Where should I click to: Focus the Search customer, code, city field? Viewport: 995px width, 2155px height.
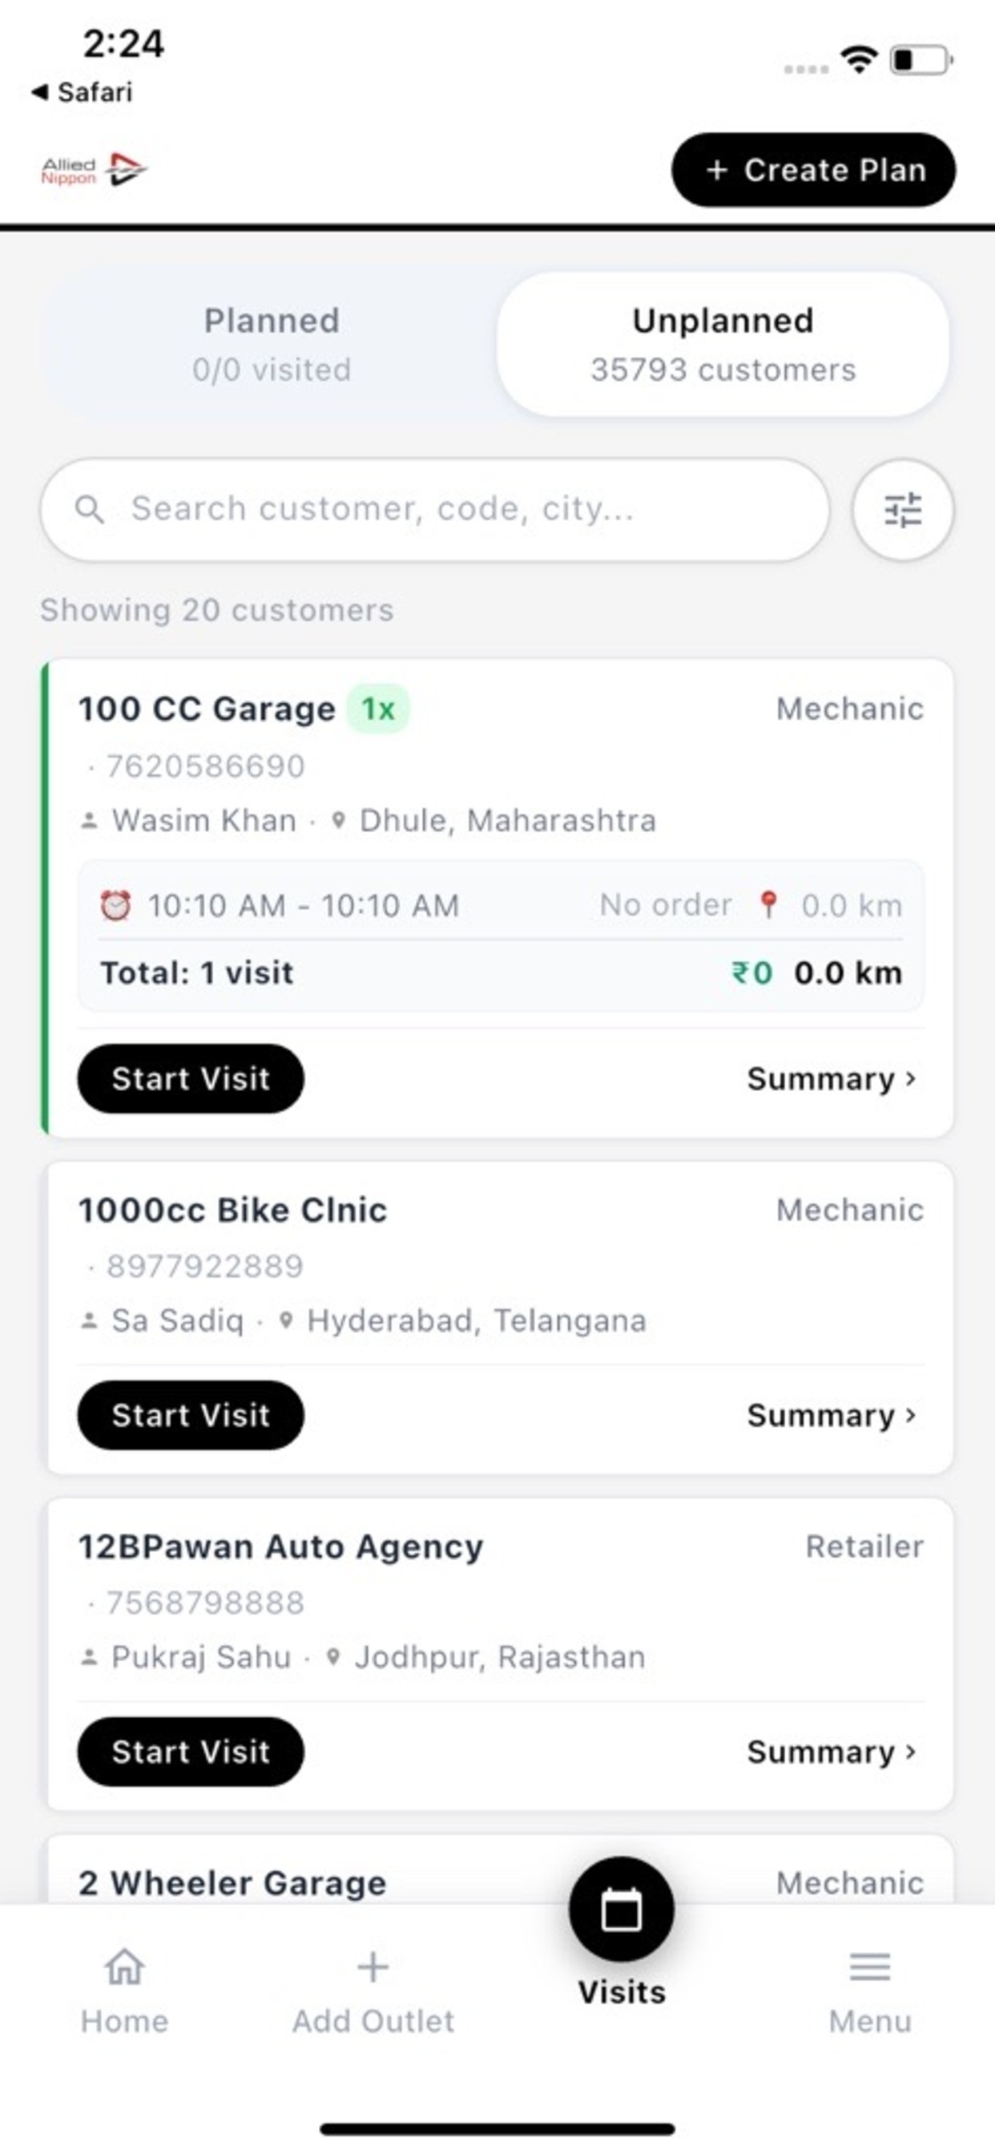pyautogui.click(x=435, y=509)
